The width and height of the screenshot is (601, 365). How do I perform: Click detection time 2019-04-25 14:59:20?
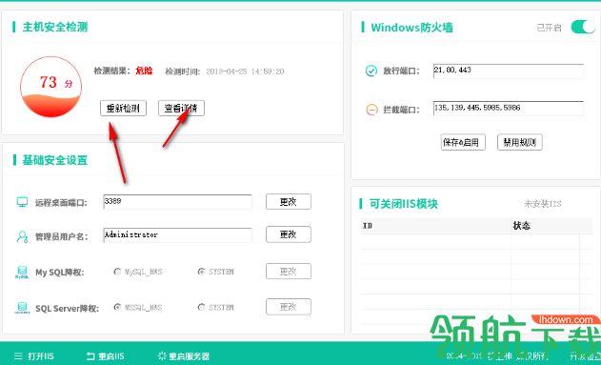(x=245, y=71)
